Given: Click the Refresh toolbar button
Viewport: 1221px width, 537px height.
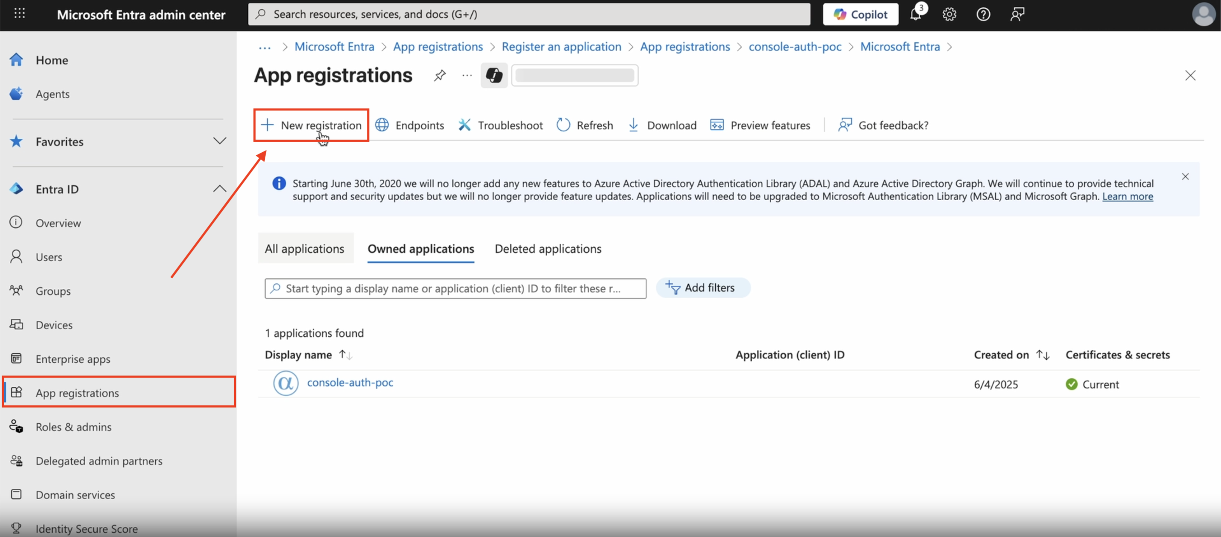Looking at the screenshot, I should pyautogui.click(x=585, y=125).
